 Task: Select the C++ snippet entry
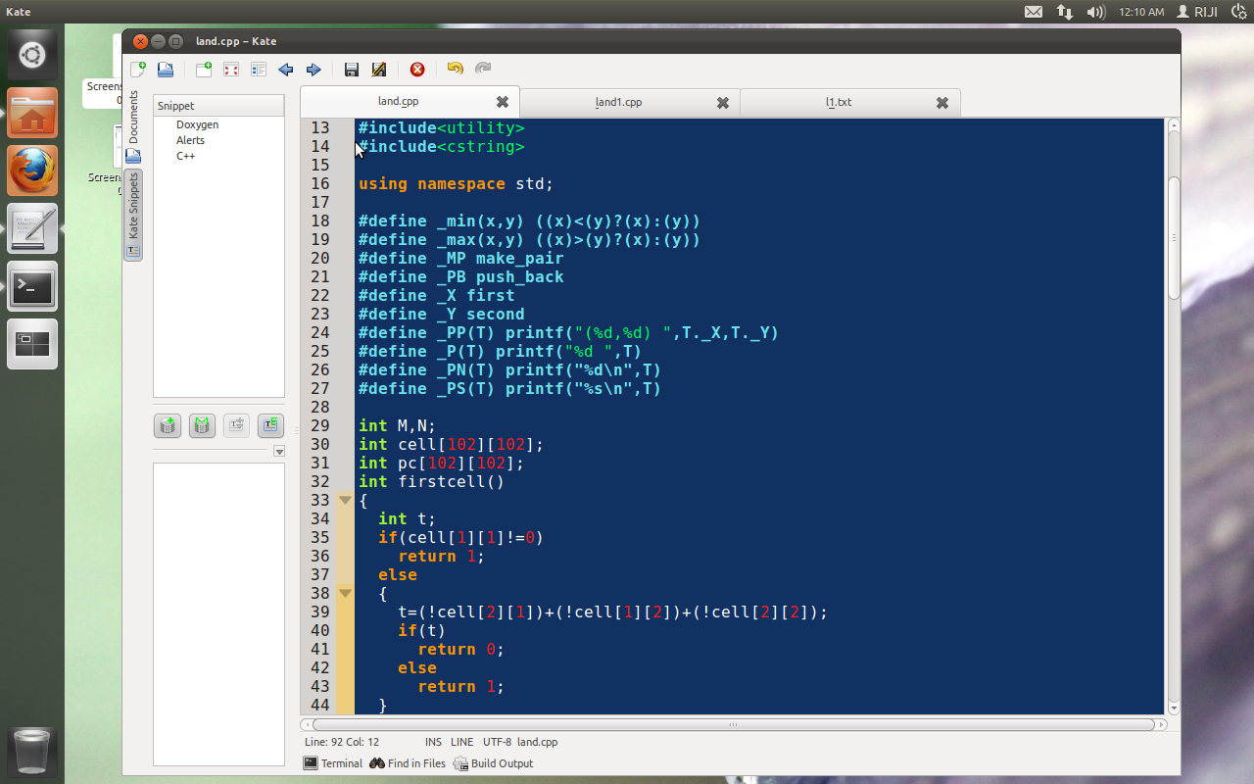(x=185, y=155)
